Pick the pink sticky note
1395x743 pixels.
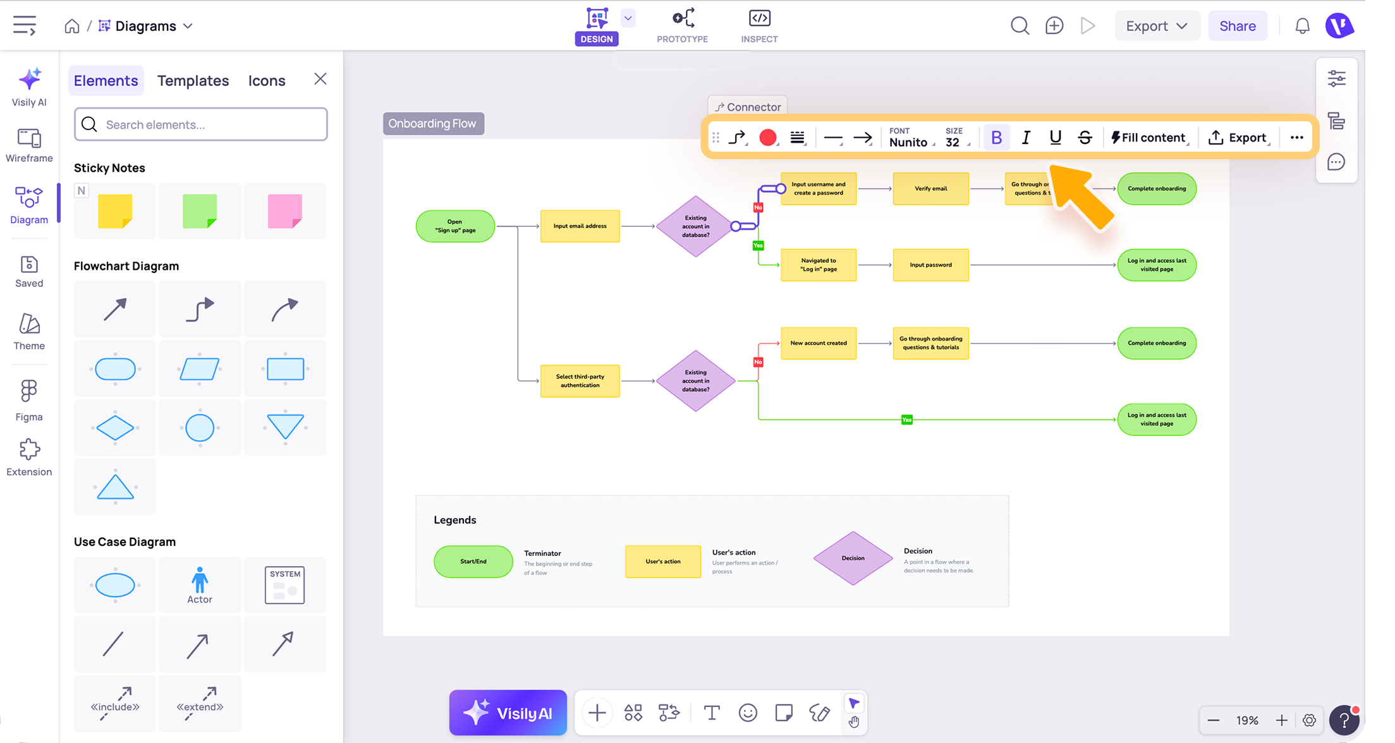(x=285, y=211)
